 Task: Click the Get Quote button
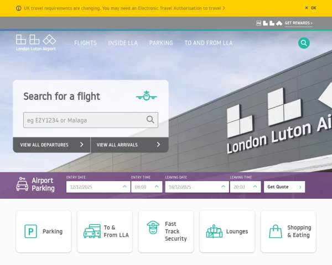pyautogui.click(x=284, y=187)
